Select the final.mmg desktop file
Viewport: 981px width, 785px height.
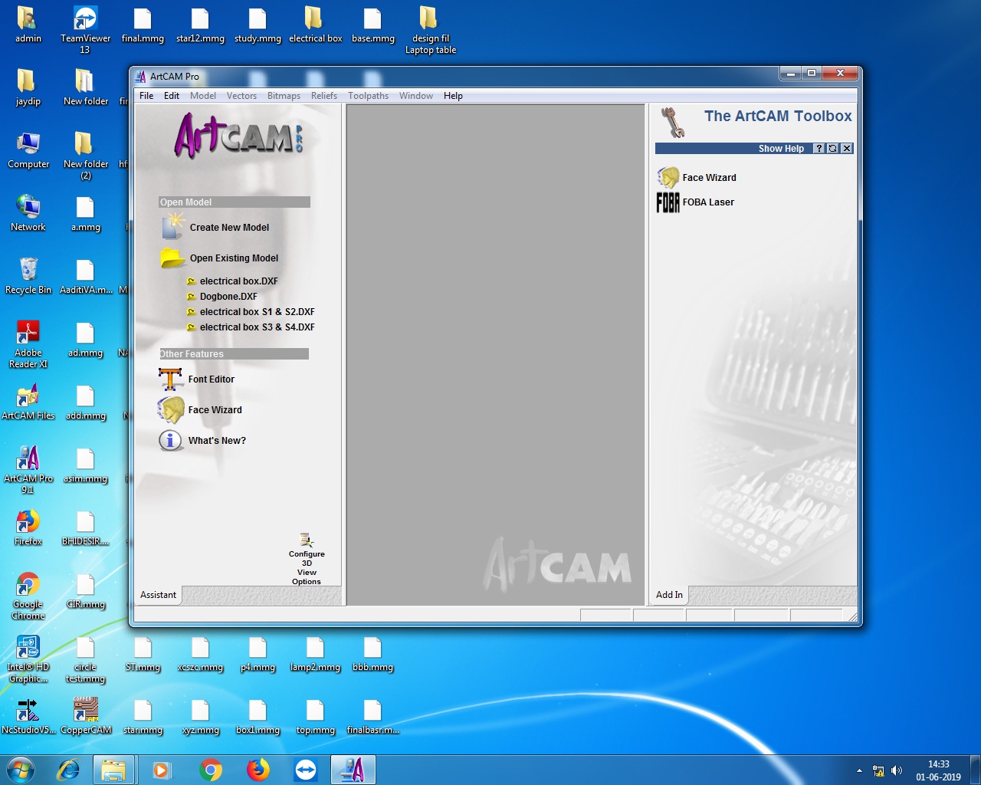143,25
